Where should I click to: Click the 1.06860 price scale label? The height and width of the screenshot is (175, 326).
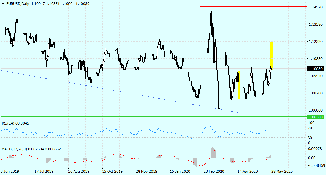(315, 110)
